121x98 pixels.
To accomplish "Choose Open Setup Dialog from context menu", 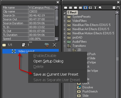I will (48, 61).
